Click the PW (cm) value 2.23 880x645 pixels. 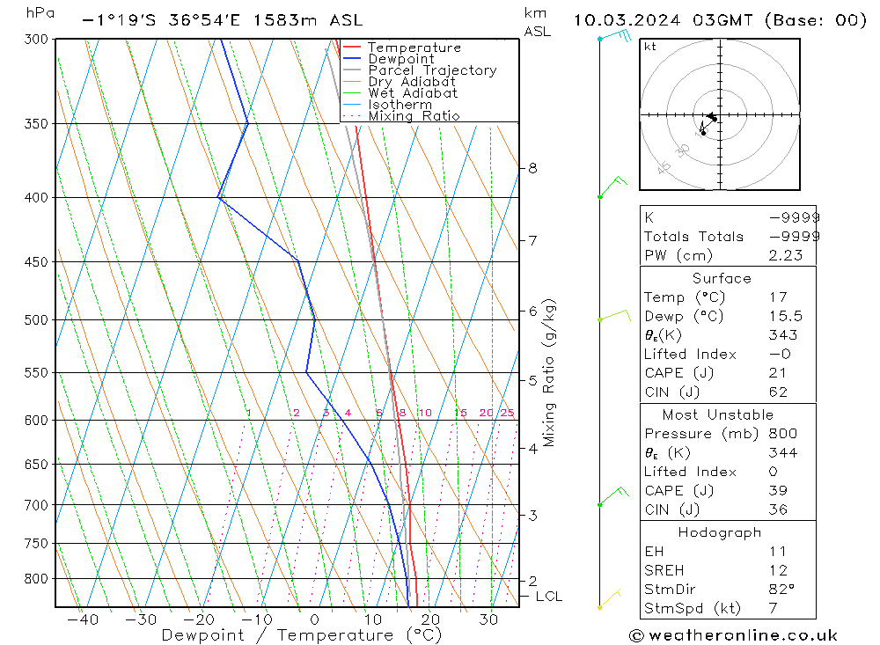tap(784, 255)
